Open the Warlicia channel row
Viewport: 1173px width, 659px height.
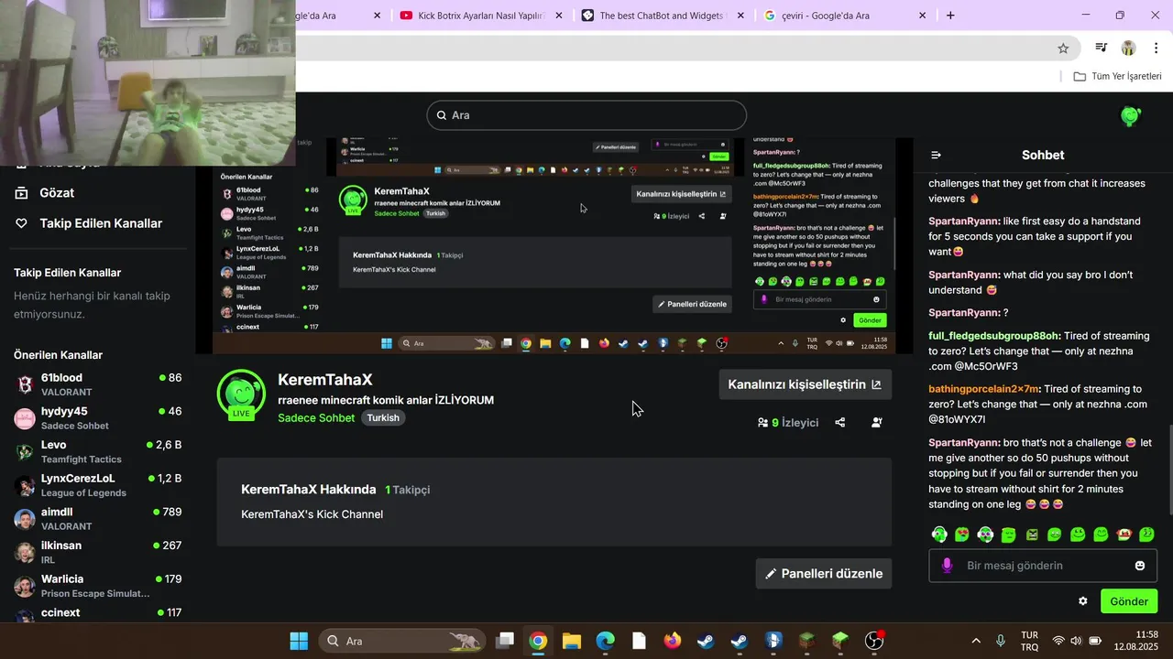(98, 586)
